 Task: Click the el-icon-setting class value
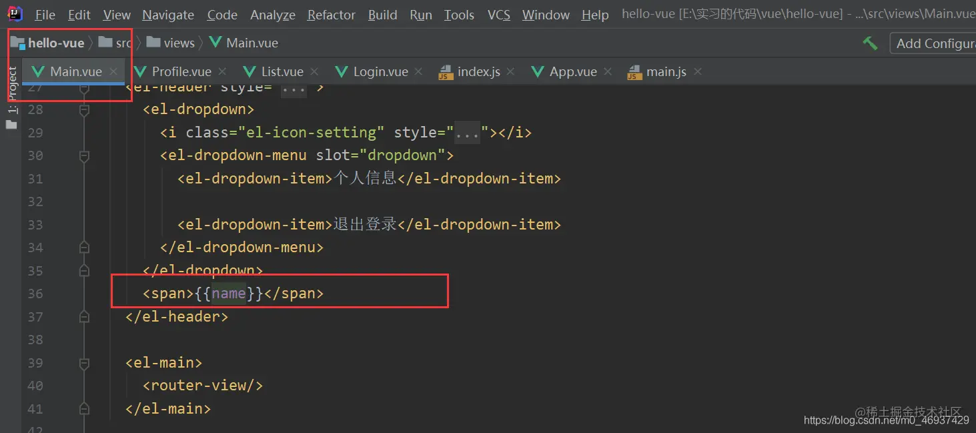(312, 133)
